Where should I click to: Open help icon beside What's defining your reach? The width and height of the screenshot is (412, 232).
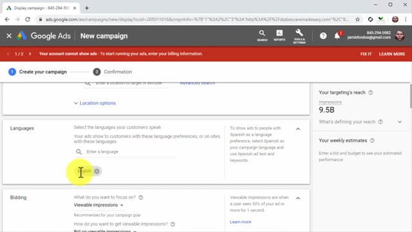click(x=380, y=122)
